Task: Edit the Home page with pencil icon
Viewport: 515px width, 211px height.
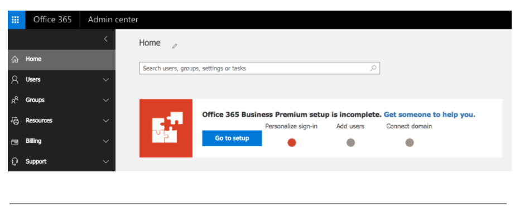Action: [175, 46]
